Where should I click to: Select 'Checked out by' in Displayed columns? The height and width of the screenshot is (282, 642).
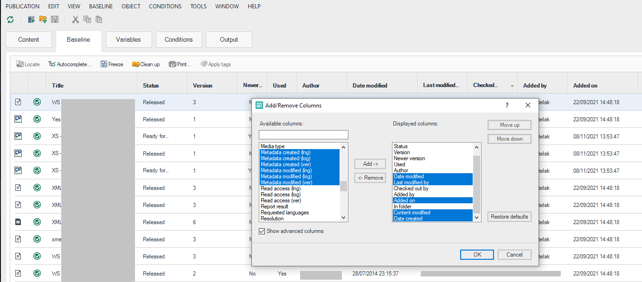click(x=433, y=188)
